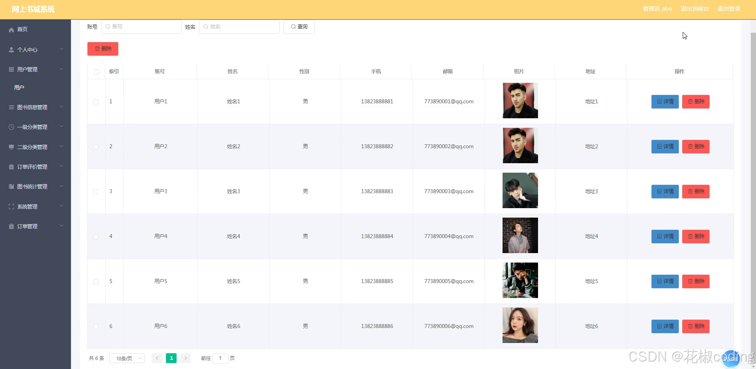Click the clock icon for 一级分类管理
Image resolution: width=756 pixels, height=369 pixels.
pos(11,127)
